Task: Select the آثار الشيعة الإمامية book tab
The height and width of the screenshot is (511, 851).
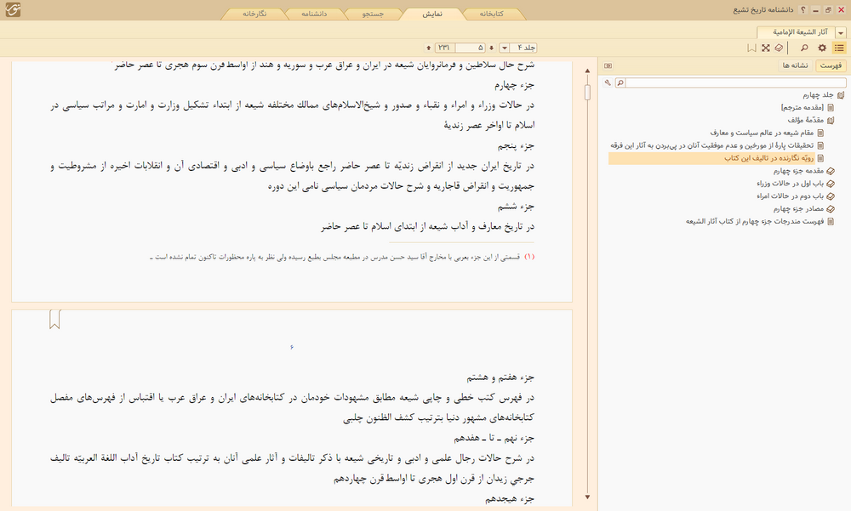Action: coord(797,32)
